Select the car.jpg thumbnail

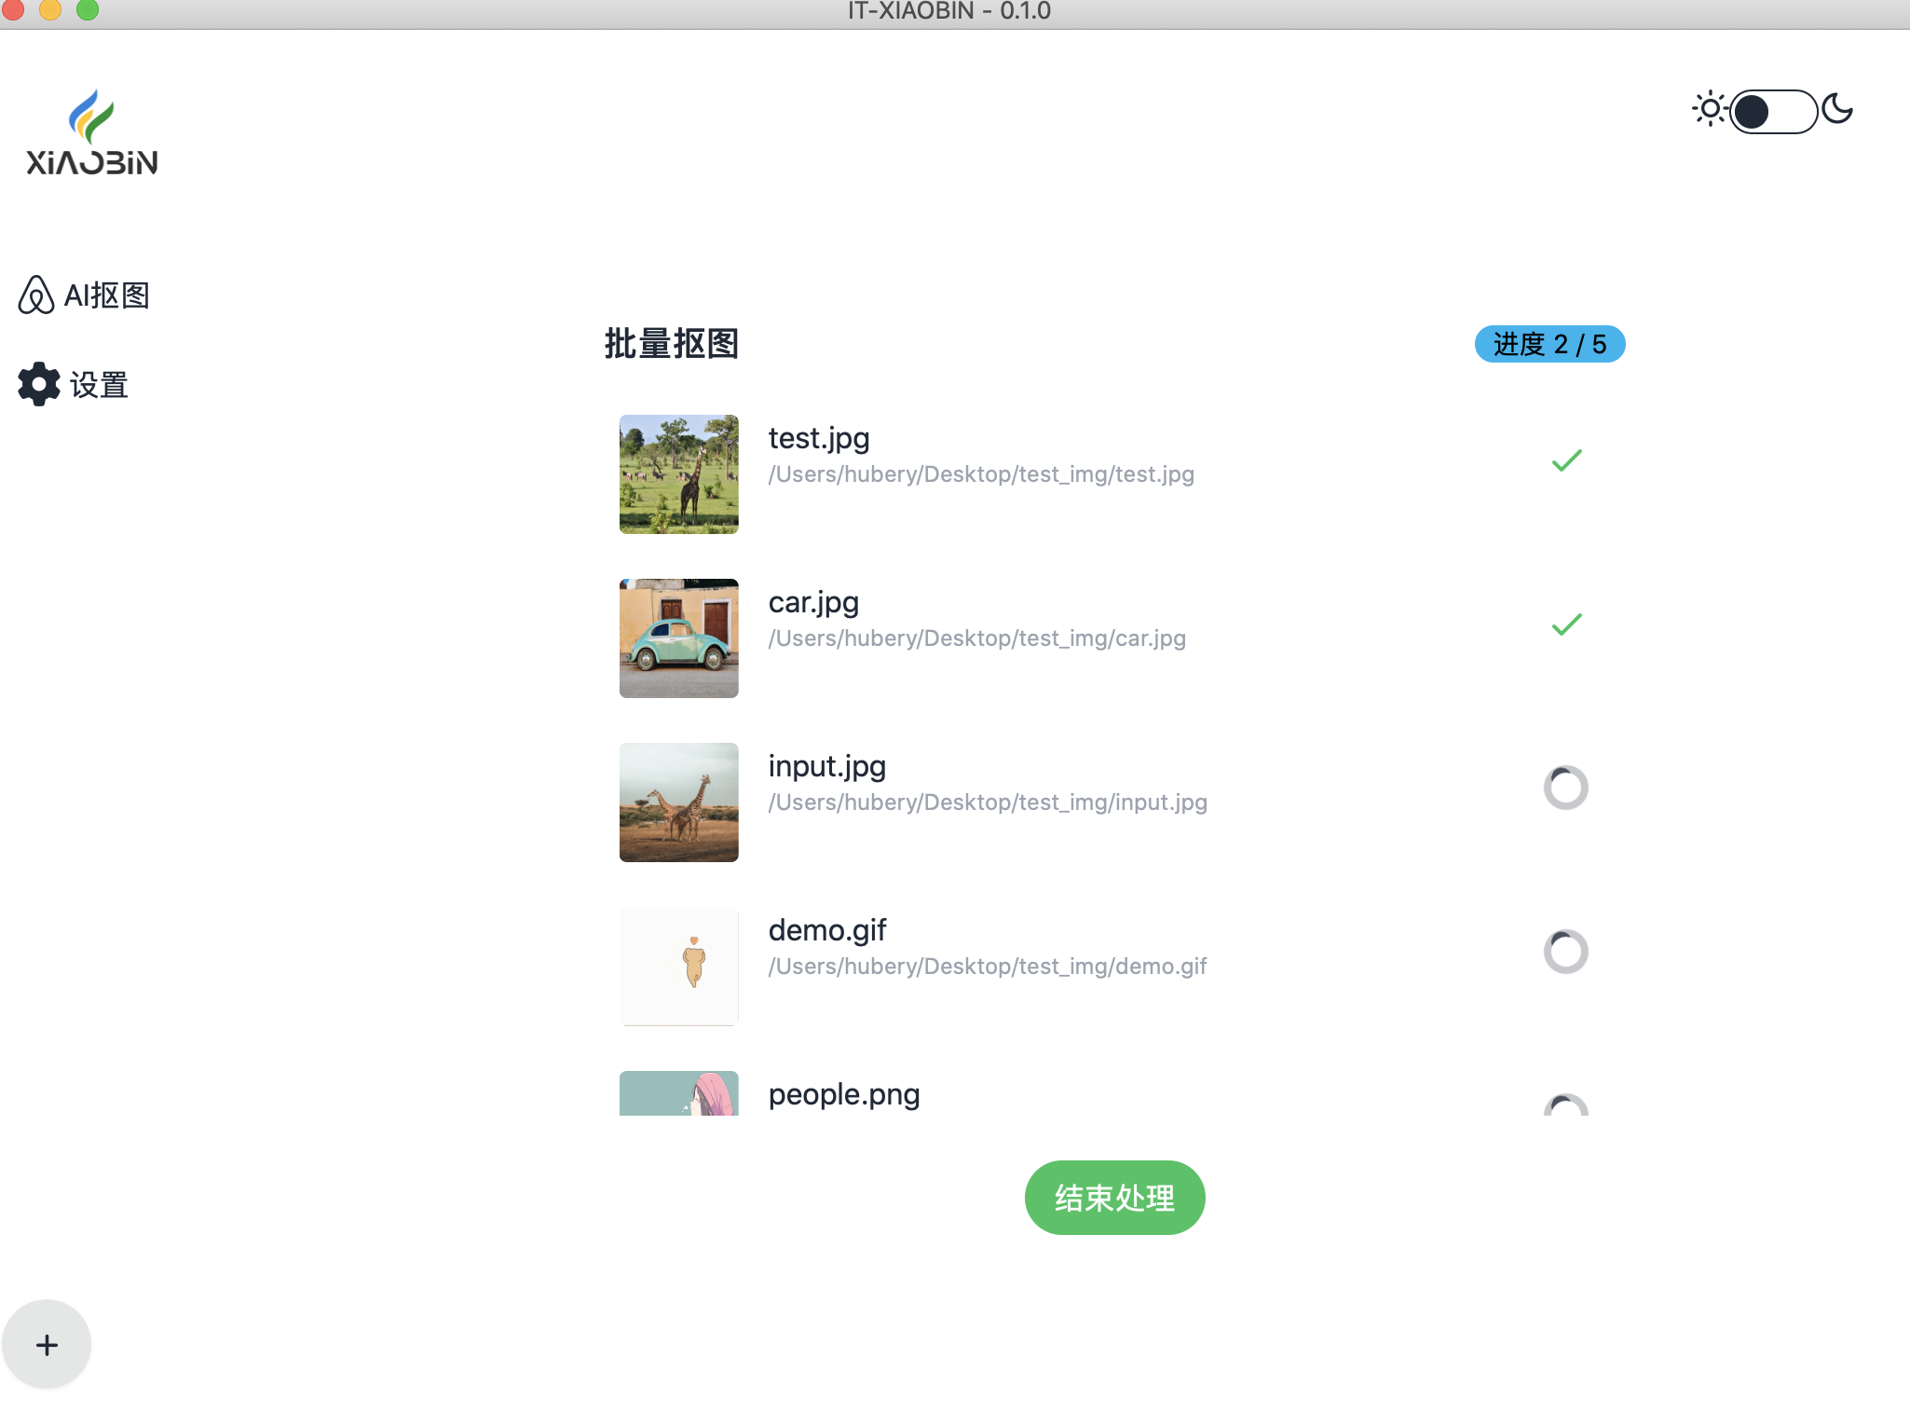pos(678,638)
